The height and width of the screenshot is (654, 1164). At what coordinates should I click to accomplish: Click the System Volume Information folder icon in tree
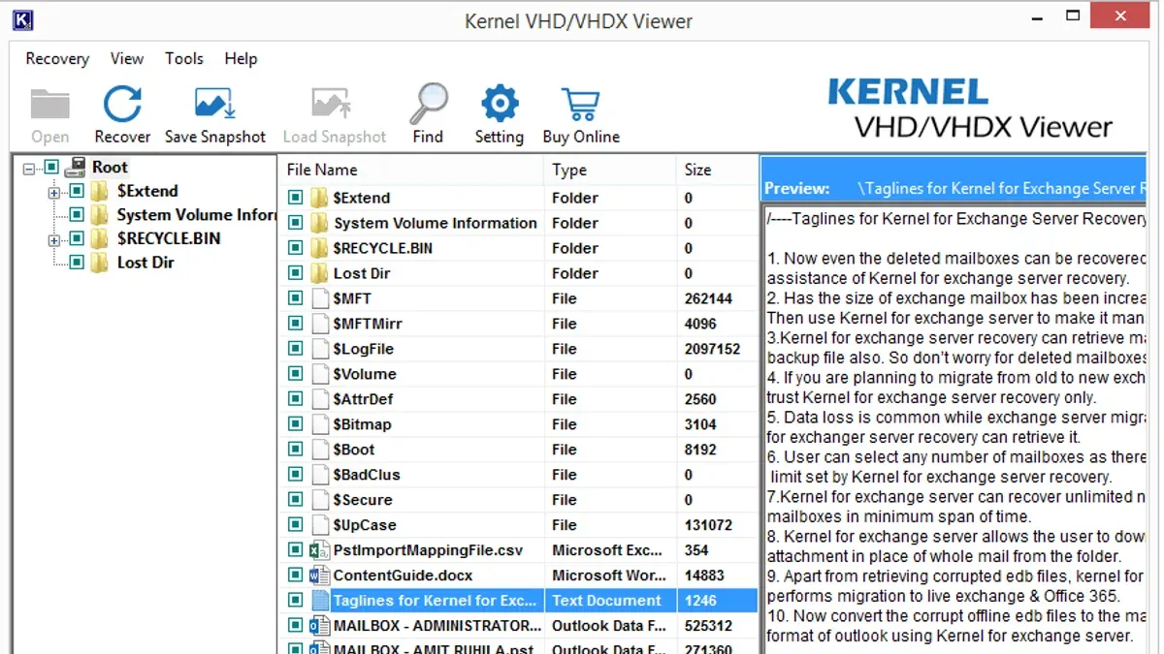point(100,215)
